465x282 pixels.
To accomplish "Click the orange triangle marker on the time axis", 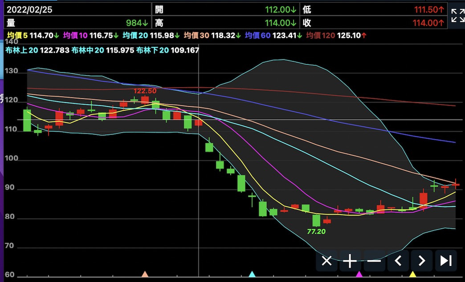I will click(144, 274).
